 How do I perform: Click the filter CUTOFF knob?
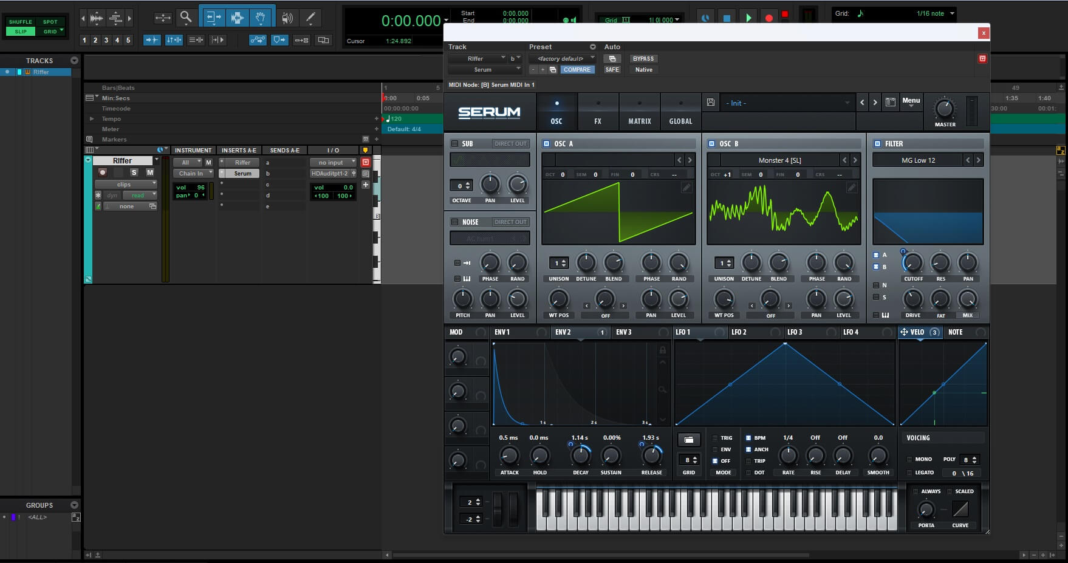click(x=912, y=263)
